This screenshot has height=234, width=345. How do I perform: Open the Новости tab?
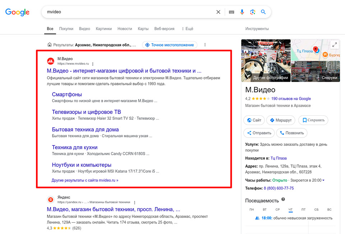pyautogui.click(x=125, y=29)
